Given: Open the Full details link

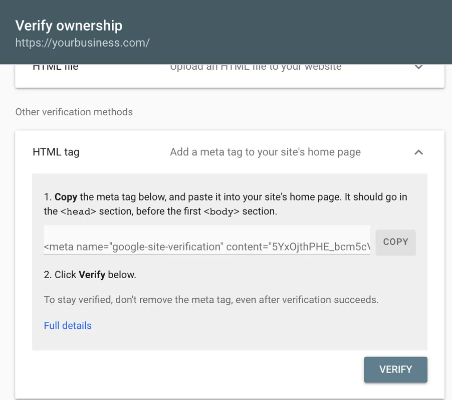Looking at the screenshot, I should (x=68, y=326).
